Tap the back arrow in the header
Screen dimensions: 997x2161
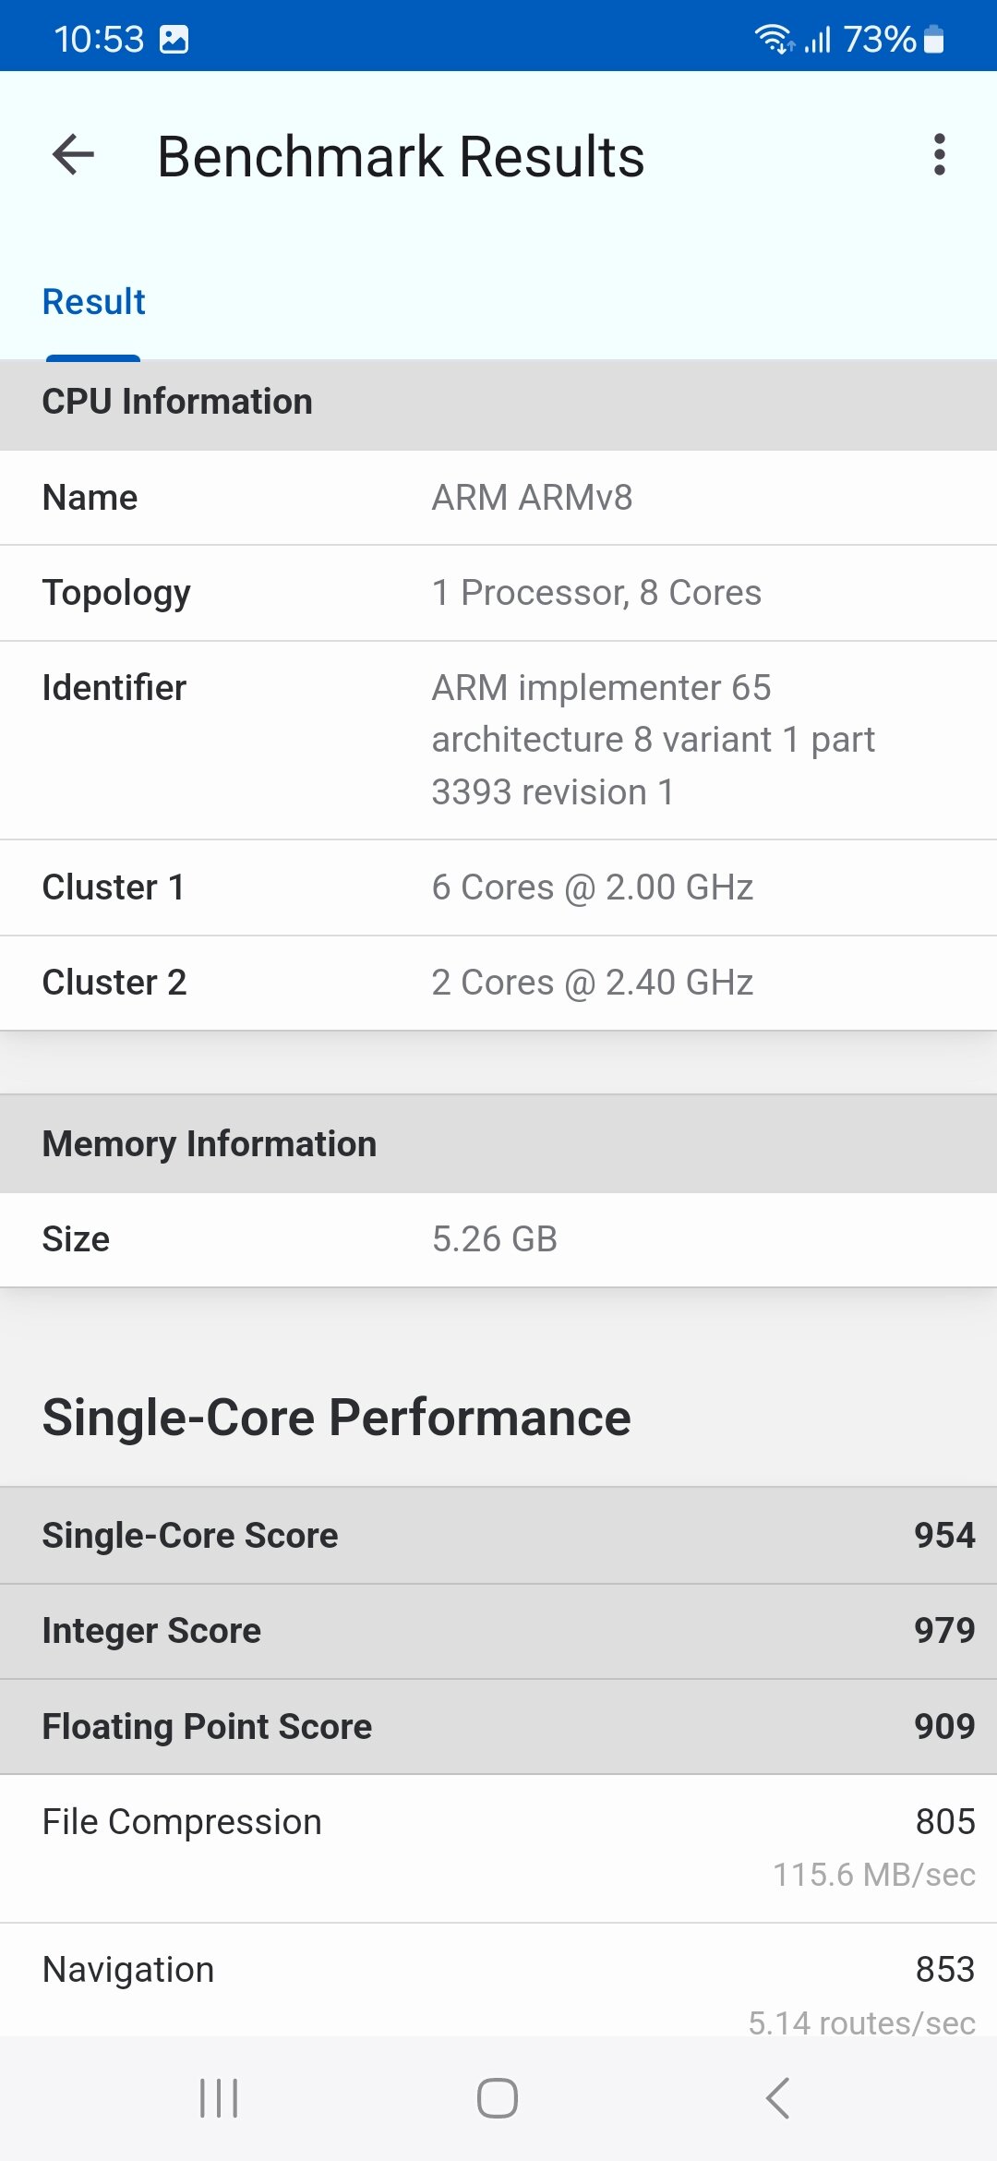74,154
